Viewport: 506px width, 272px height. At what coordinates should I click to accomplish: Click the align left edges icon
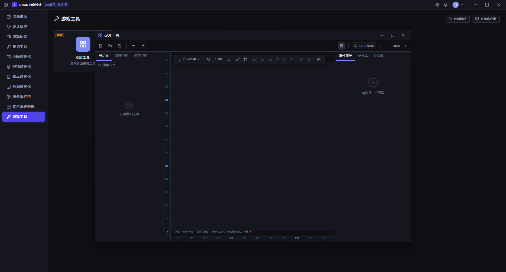[x=255, y=59]
